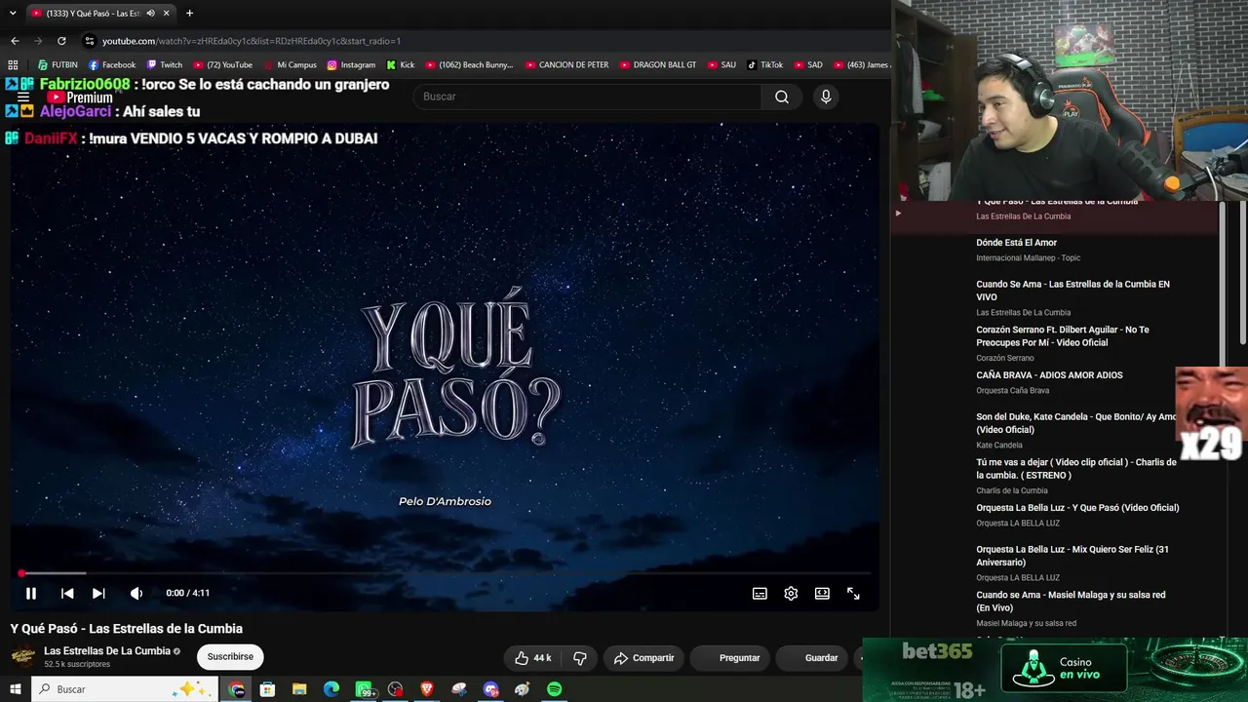This screenshot has width=1248, height=702.
Task: Launch Microsoft Edge from the taskbar
Action: click(331, 689)
